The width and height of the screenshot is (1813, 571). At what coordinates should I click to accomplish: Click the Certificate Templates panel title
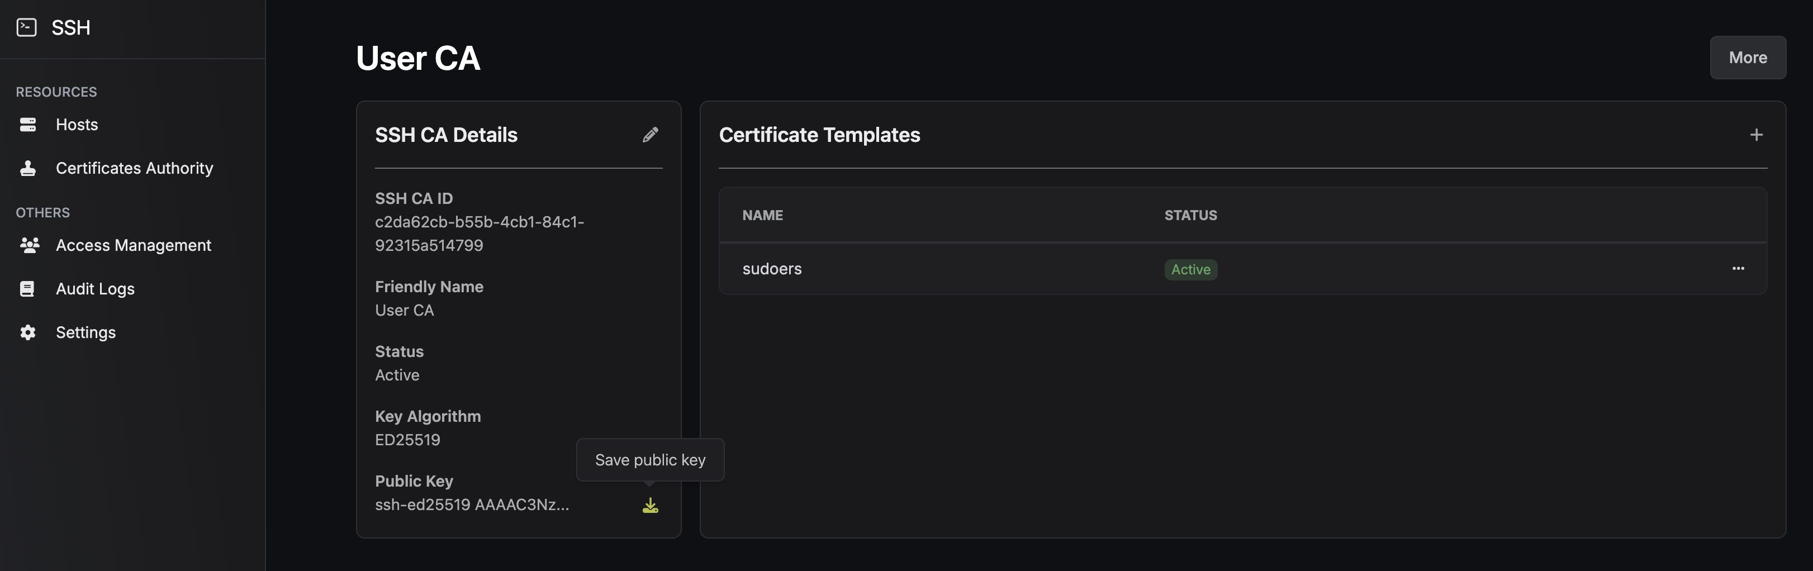pos(819,134)
